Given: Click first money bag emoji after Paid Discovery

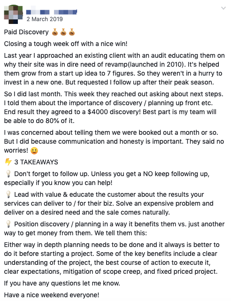Looking at the screenshot, I should click(x=55, y=32).
